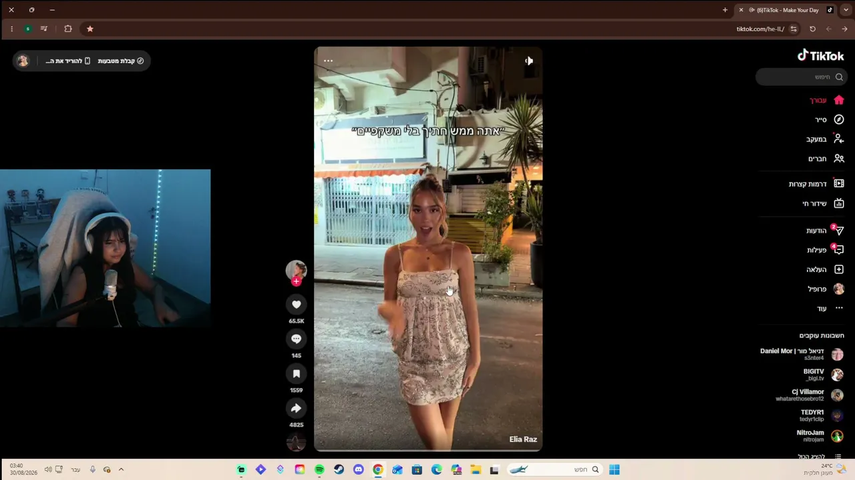Open a new browser tab
Viewport: 855px width, 480px height.
(x=725, y=10)
